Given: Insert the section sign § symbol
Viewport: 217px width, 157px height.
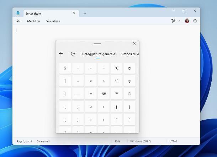Looking at the screenshot, I should coord(65,68).
